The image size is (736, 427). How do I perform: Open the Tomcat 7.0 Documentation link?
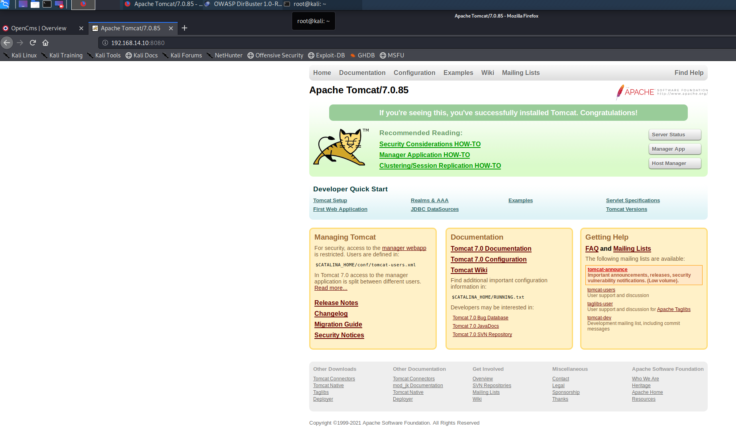pos(491,249)
